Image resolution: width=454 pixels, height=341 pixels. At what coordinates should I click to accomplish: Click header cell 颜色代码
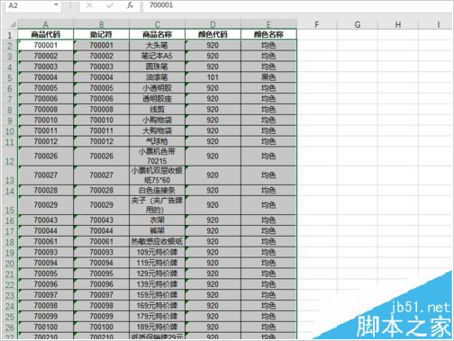[x=213, y=34]
